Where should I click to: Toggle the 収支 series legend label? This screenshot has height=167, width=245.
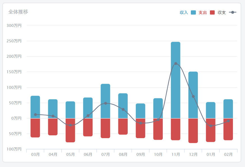pos(222,13)
